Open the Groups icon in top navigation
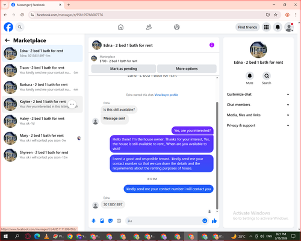The image size is (301, 241). (177, 27)
